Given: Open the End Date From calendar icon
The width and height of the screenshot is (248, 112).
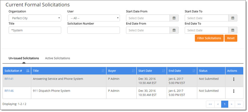Looking at the screenshot, I should coord(174,30).
